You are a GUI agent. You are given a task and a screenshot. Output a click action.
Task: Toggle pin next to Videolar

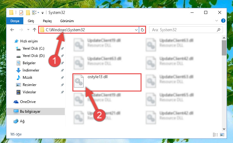click(x=62, y=92)
